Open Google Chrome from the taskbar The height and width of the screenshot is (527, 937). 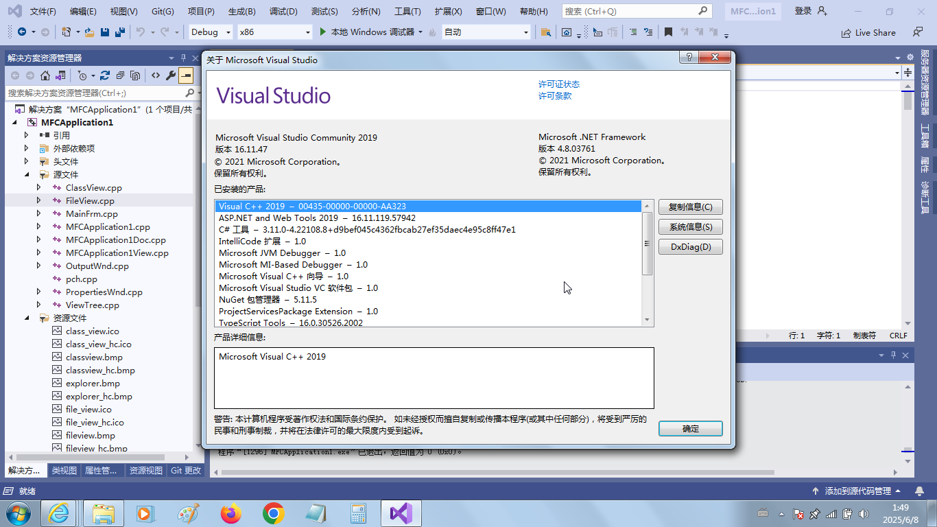coord(274,513)
